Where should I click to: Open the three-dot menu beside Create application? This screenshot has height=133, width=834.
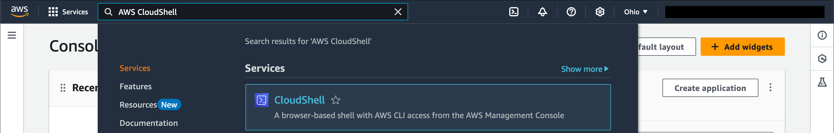pyautogui.click(x=770, y=88)
